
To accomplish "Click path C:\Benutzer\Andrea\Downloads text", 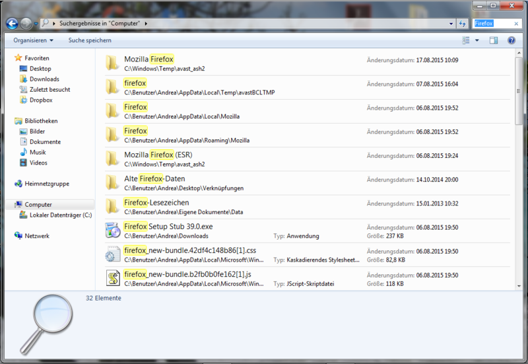I will click(166, 236).
